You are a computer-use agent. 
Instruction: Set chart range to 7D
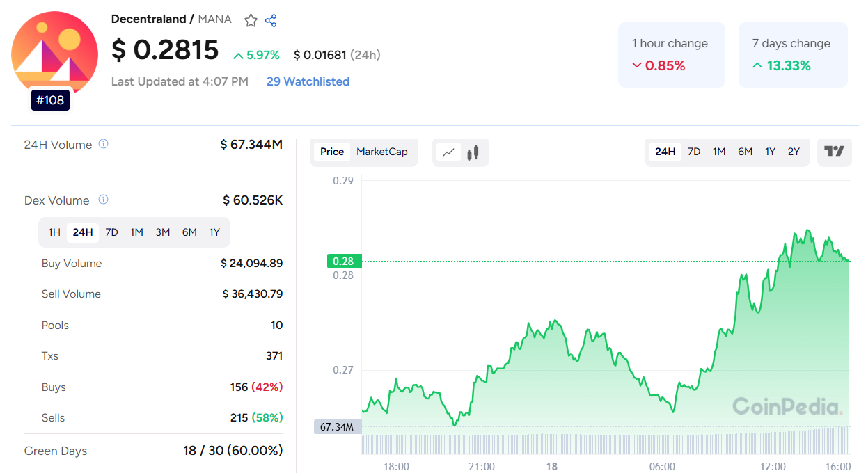point(694,152)
